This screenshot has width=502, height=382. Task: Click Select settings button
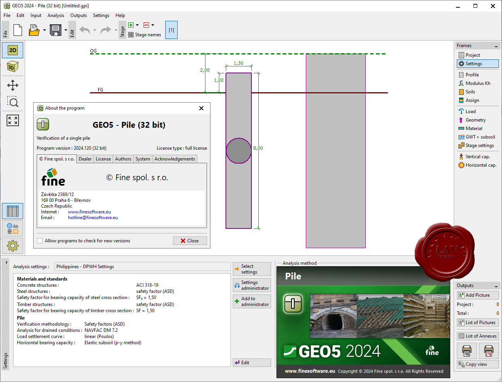tap(252, 269)
